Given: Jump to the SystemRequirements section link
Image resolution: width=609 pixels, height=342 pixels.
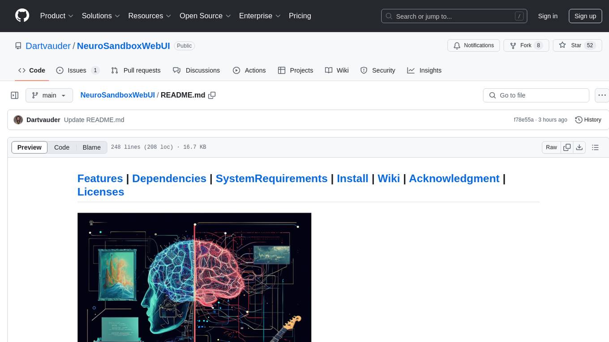Looking at the screenshot, I should pyautogui.click(x=271, y=178).
